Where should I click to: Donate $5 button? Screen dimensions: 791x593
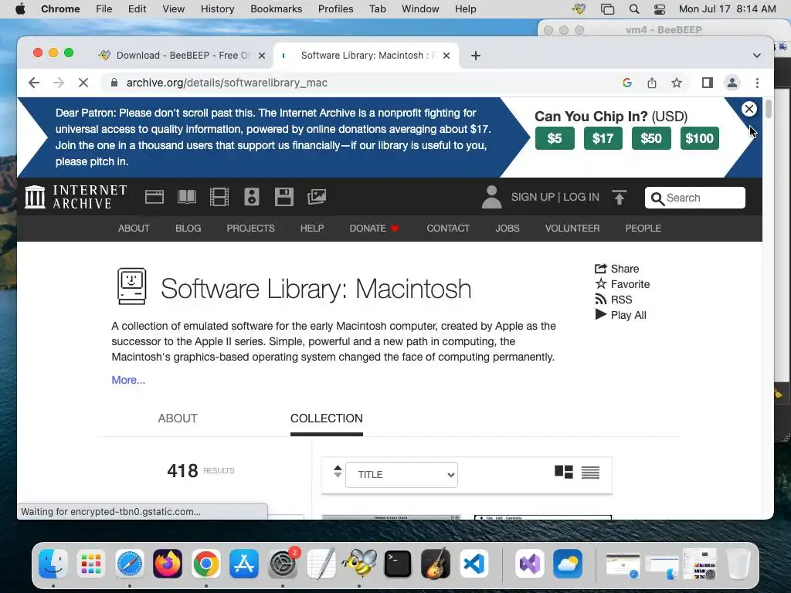555,138
